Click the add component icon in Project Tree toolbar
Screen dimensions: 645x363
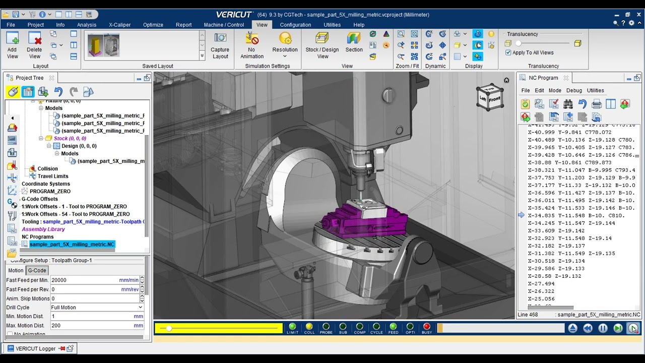pyautogui.click(x=43, y=92)
